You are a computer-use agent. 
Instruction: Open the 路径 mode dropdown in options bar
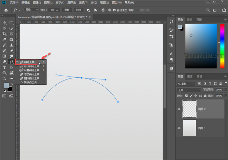pyautogui.click(x=32, y=10)
